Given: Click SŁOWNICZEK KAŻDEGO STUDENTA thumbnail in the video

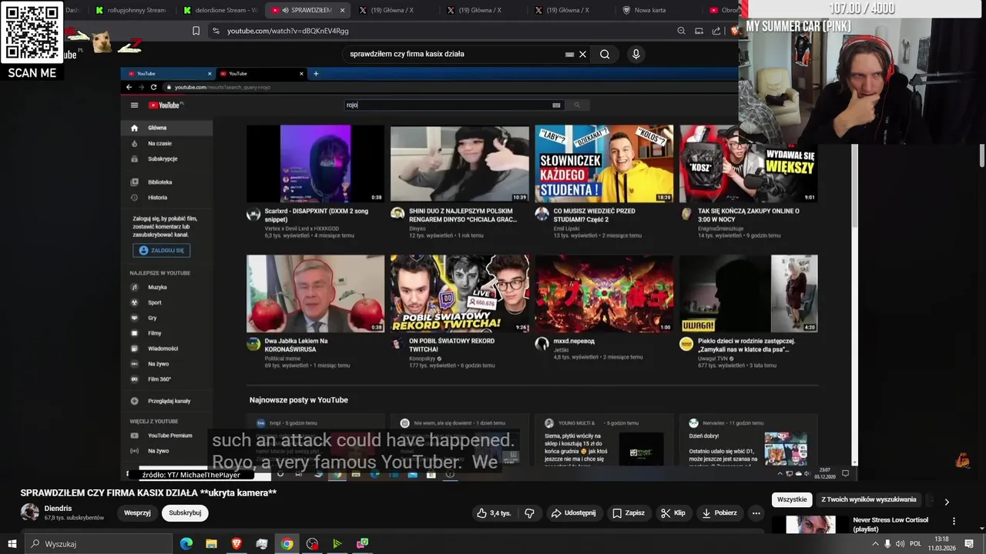Looking at the screenshot, I should (x=604, y=164).
